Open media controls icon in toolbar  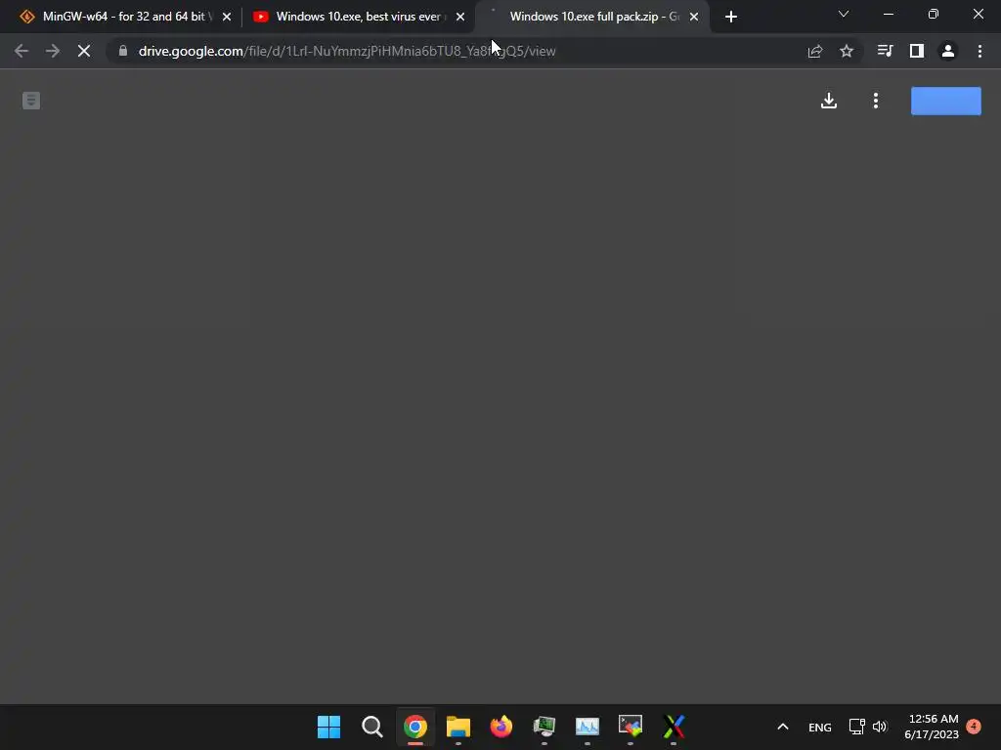coord(885,51)
